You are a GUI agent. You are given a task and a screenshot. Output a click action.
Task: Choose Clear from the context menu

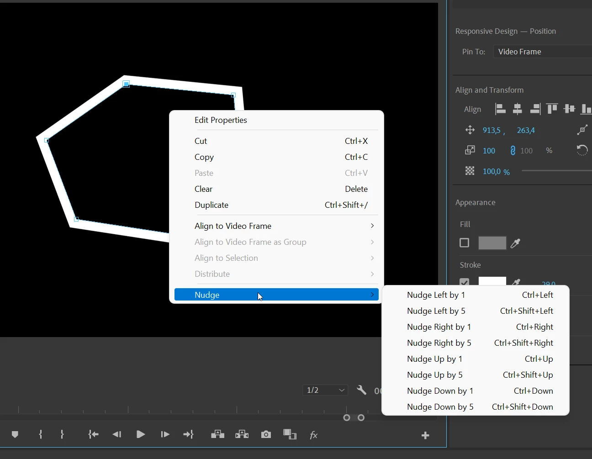click(277, 189)
